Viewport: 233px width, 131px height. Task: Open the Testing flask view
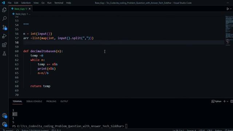point(4,53)
